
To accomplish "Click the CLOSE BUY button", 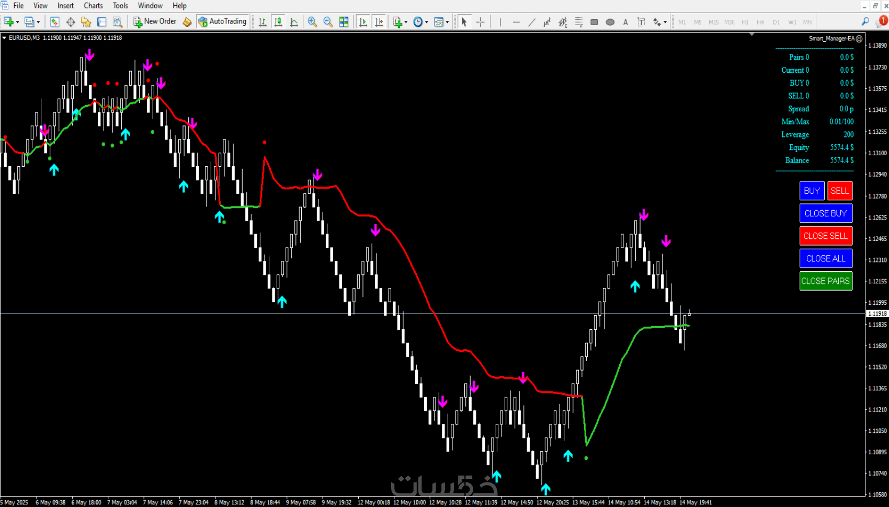I will pyautogui.click(x=826, y=213).
